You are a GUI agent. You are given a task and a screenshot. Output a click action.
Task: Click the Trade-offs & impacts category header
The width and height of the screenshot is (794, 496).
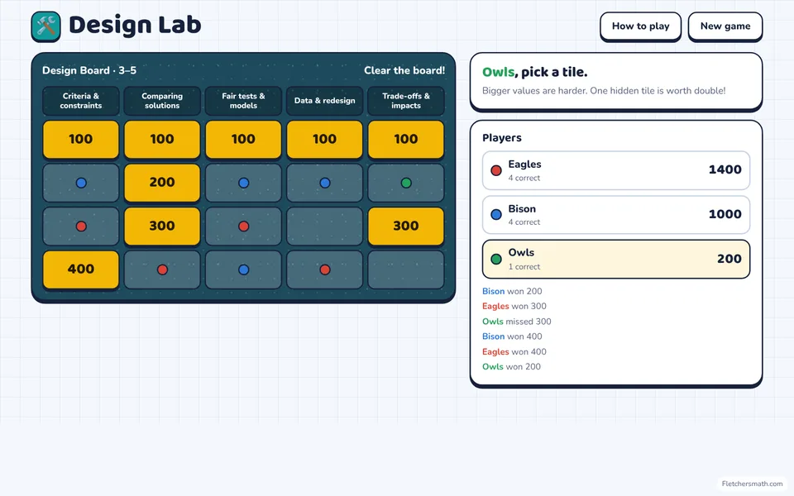pos(406,101)
